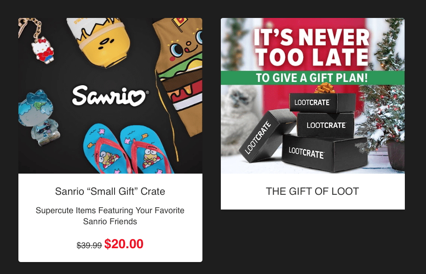Open THE GIFT OF LOOT link

(x=312, y=192)
